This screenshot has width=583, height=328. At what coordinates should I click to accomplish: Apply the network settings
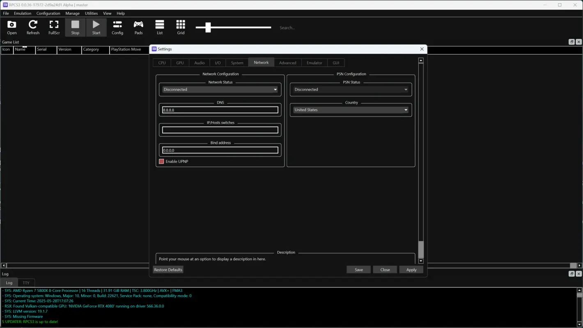411,269
